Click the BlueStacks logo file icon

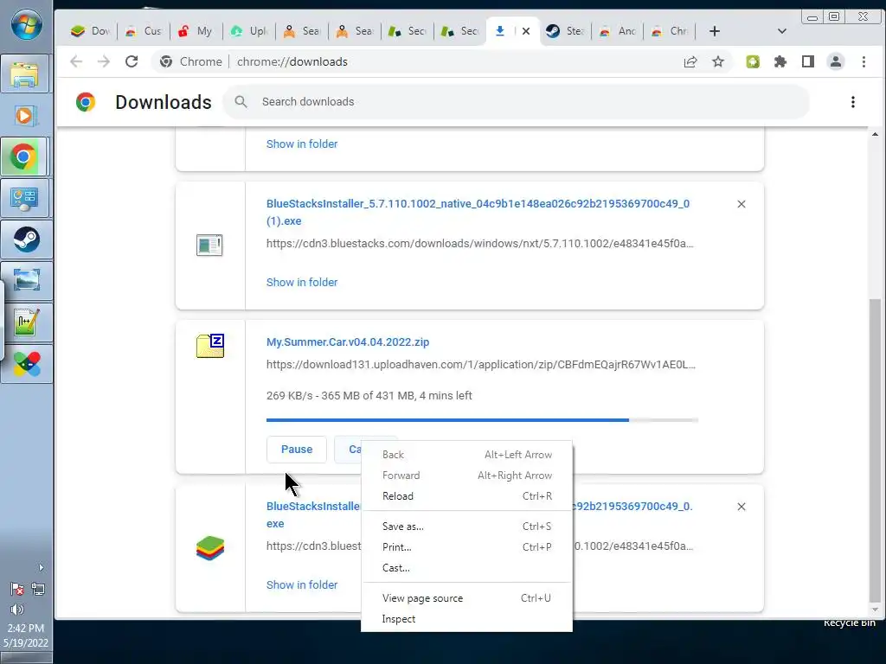pos(210,547)
